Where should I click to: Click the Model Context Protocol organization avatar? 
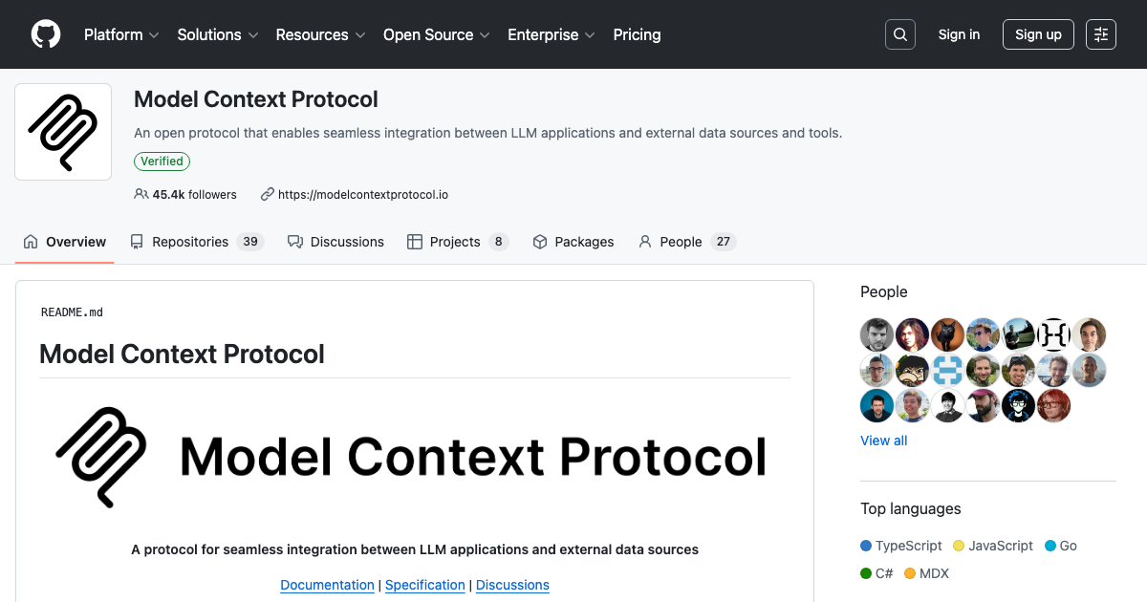click(x=62, y=131)
